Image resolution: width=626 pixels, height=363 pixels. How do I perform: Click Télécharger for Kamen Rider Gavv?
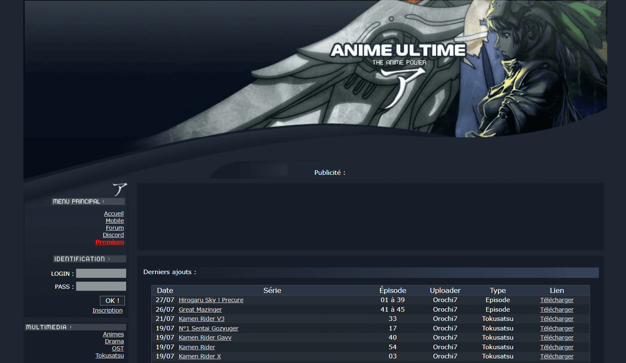tap(557, 338)
